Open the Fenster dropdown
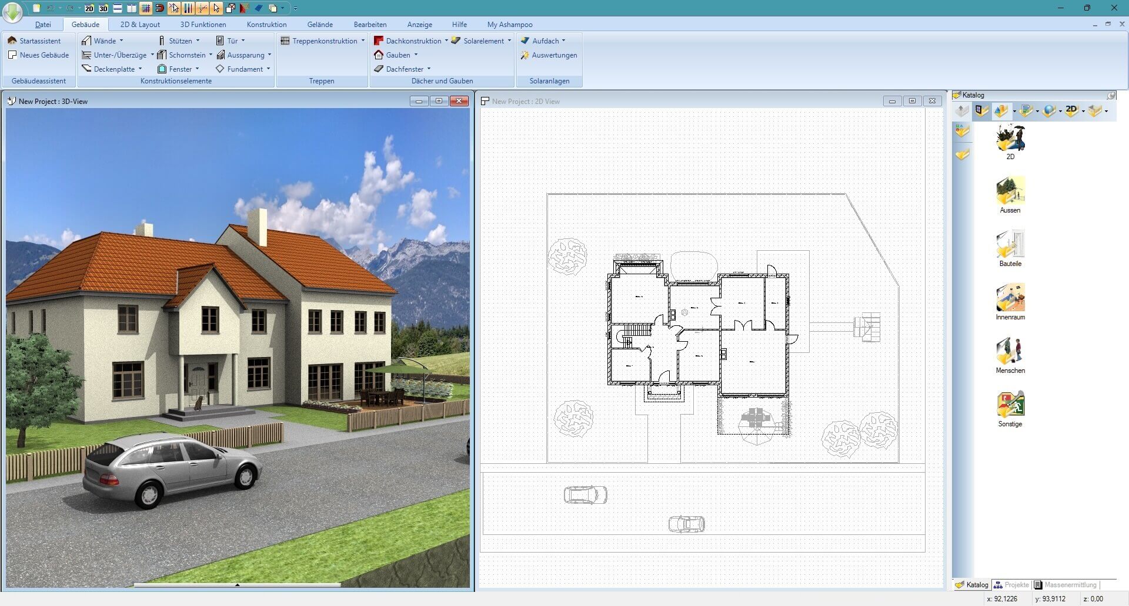 (196, 69)
